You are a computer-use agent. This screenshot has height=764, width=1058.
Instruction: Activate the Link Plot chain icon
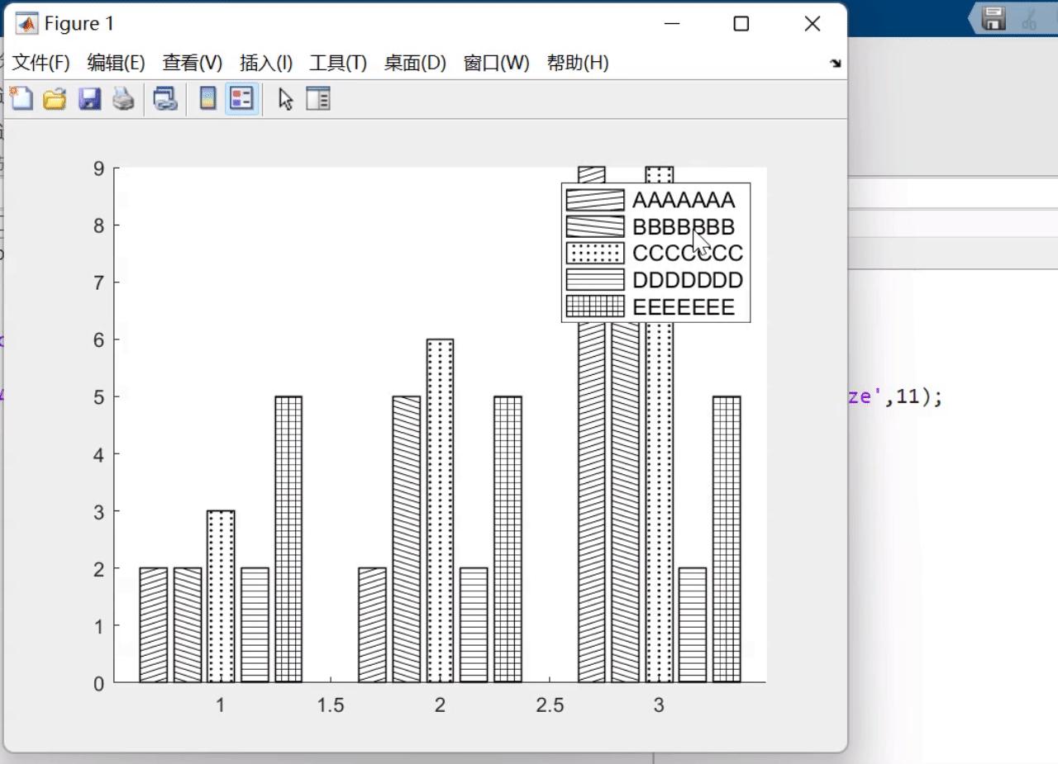click(x=164, y=98)
